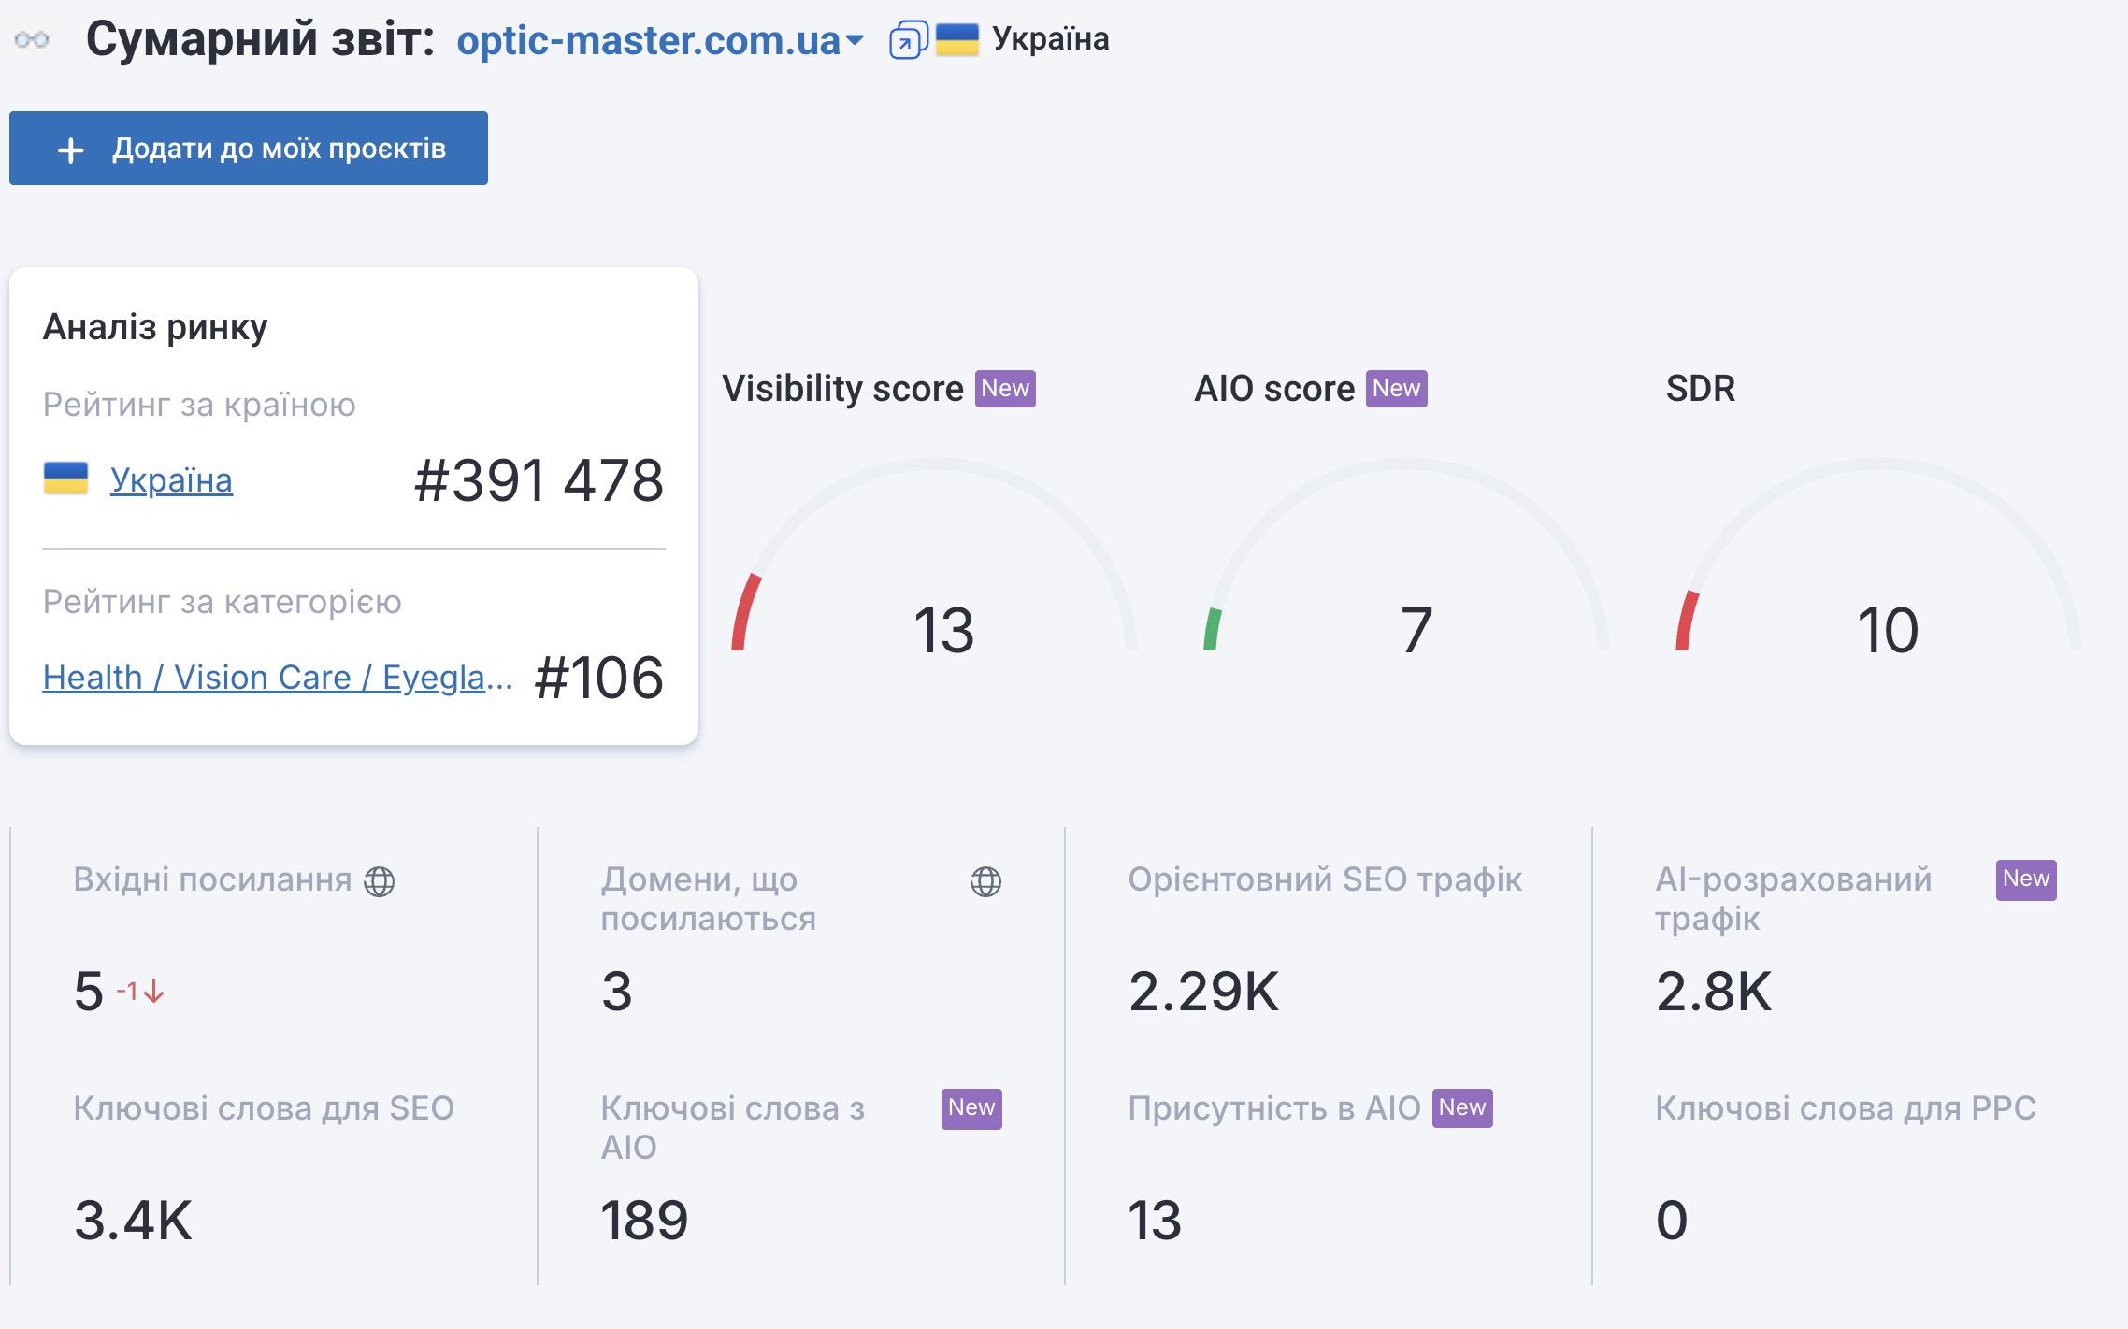Click the New badge beside Присутність в AIO
The image size is (2128, 1329).
point(1462,1108)
